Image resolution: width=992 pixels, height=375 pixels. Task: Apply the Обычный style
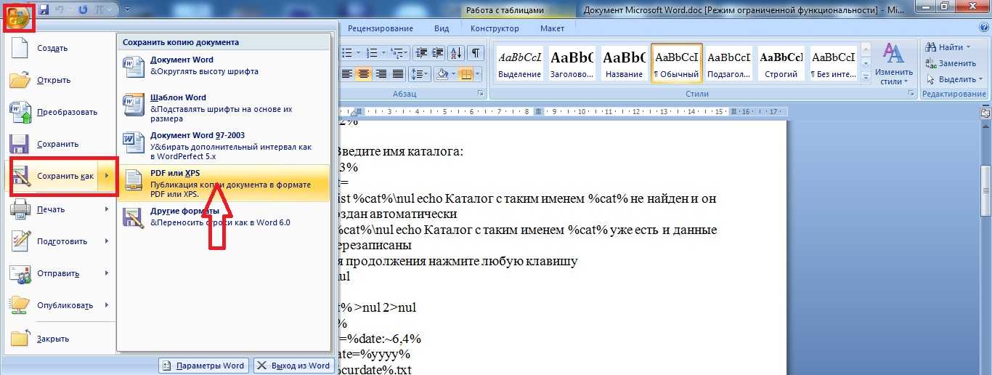click(x=676, y=62)
